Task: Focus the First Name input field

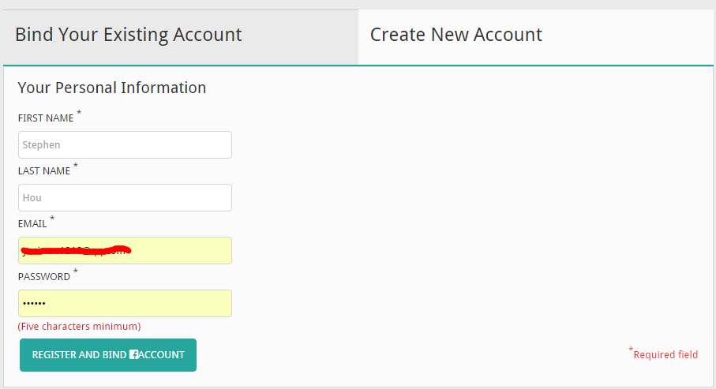Action: click(x=125, y=144)
